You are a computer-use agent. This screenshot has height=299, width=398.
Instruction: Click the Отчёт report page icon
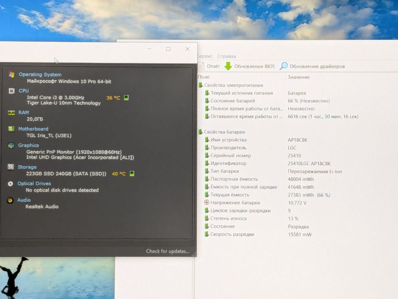click(x=201, y=66)
